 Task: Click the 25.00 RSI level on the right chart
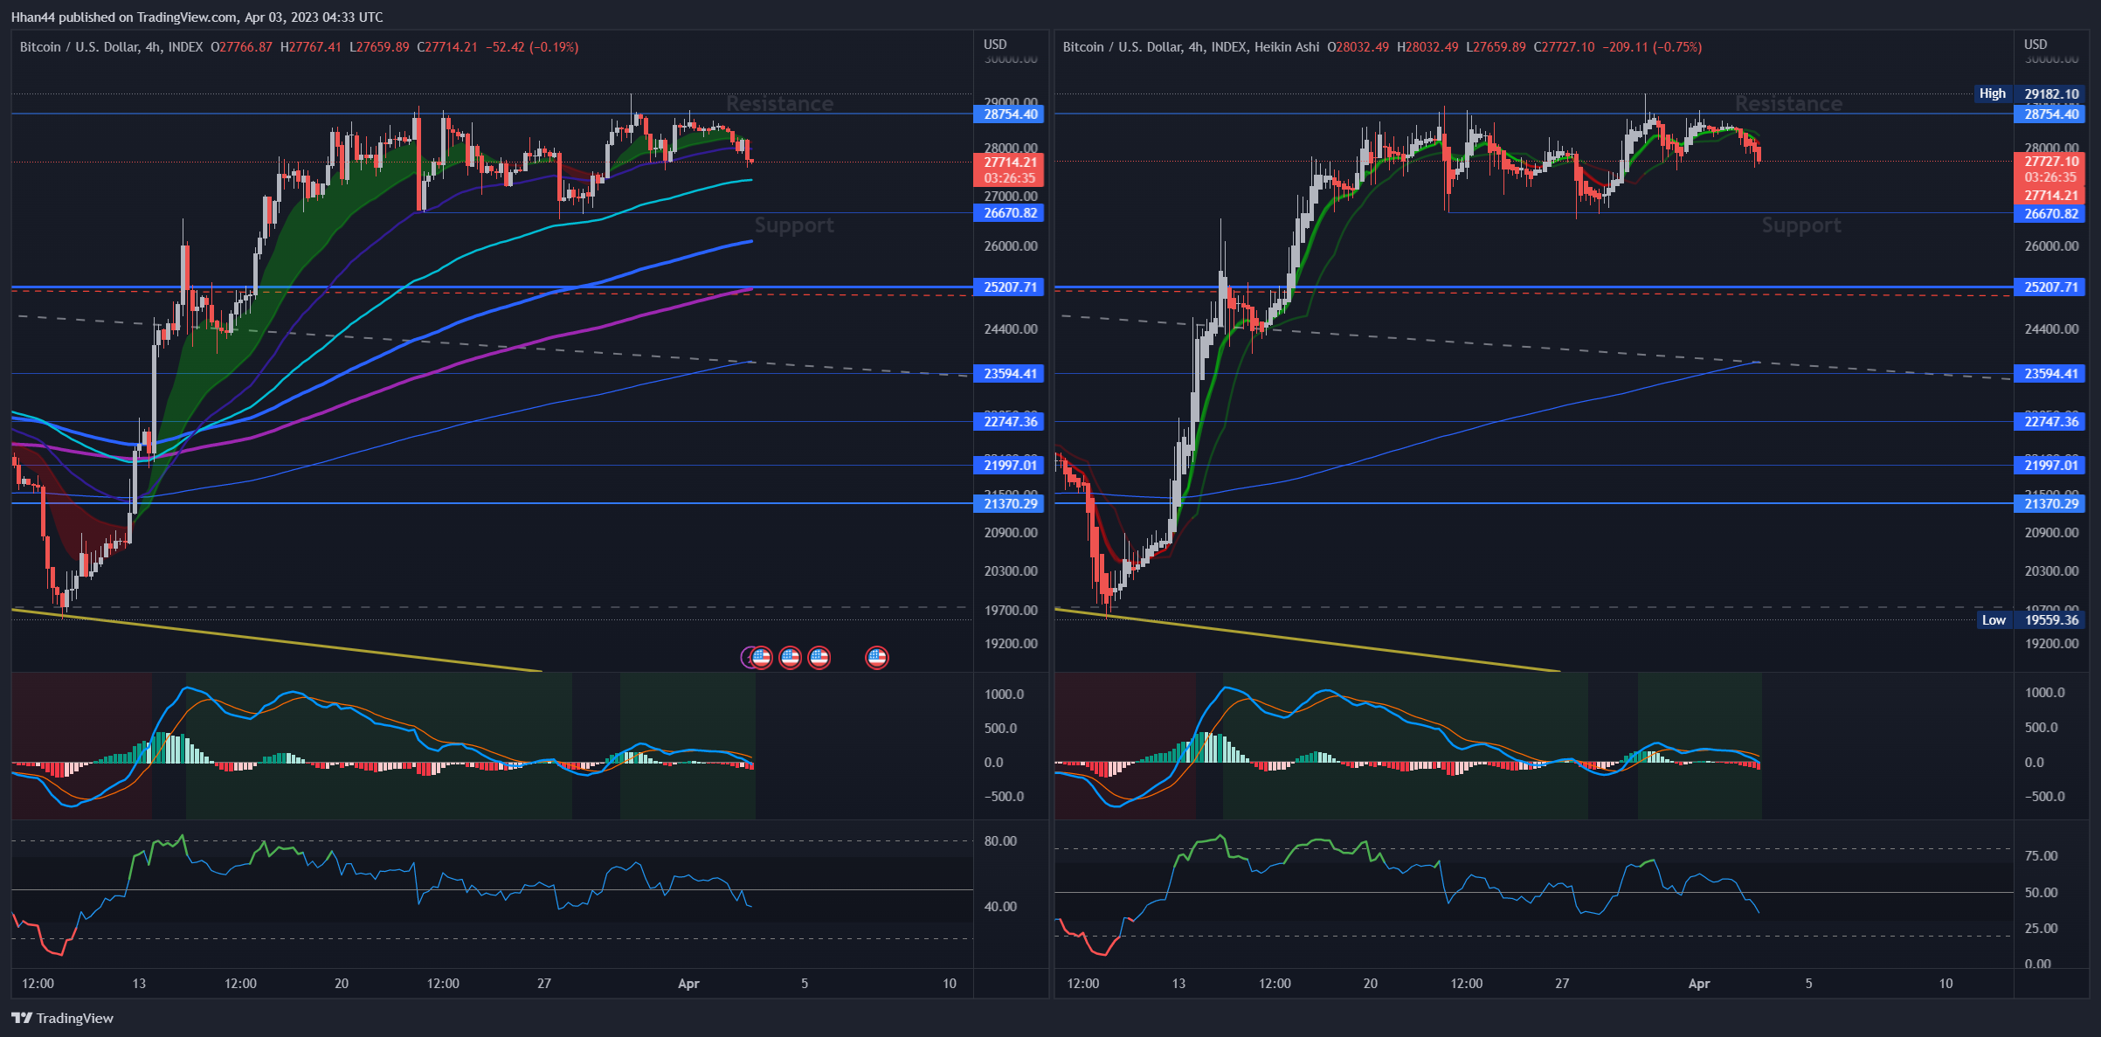2042,929
